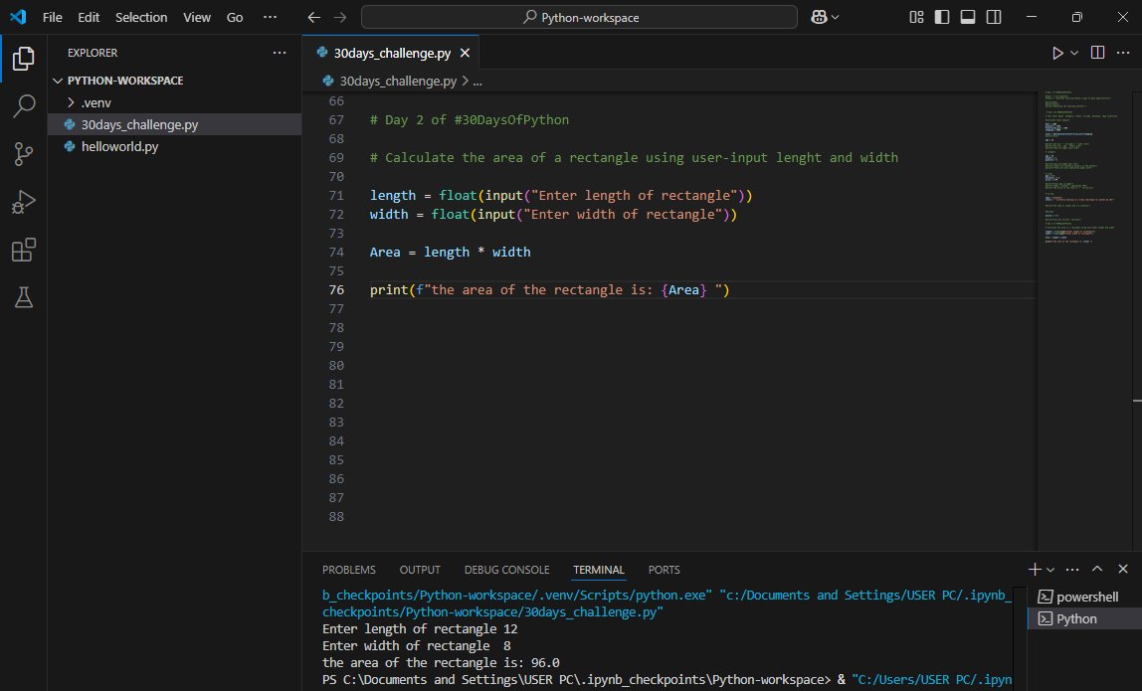Open the Copilot chat icon

coord(819,17)
